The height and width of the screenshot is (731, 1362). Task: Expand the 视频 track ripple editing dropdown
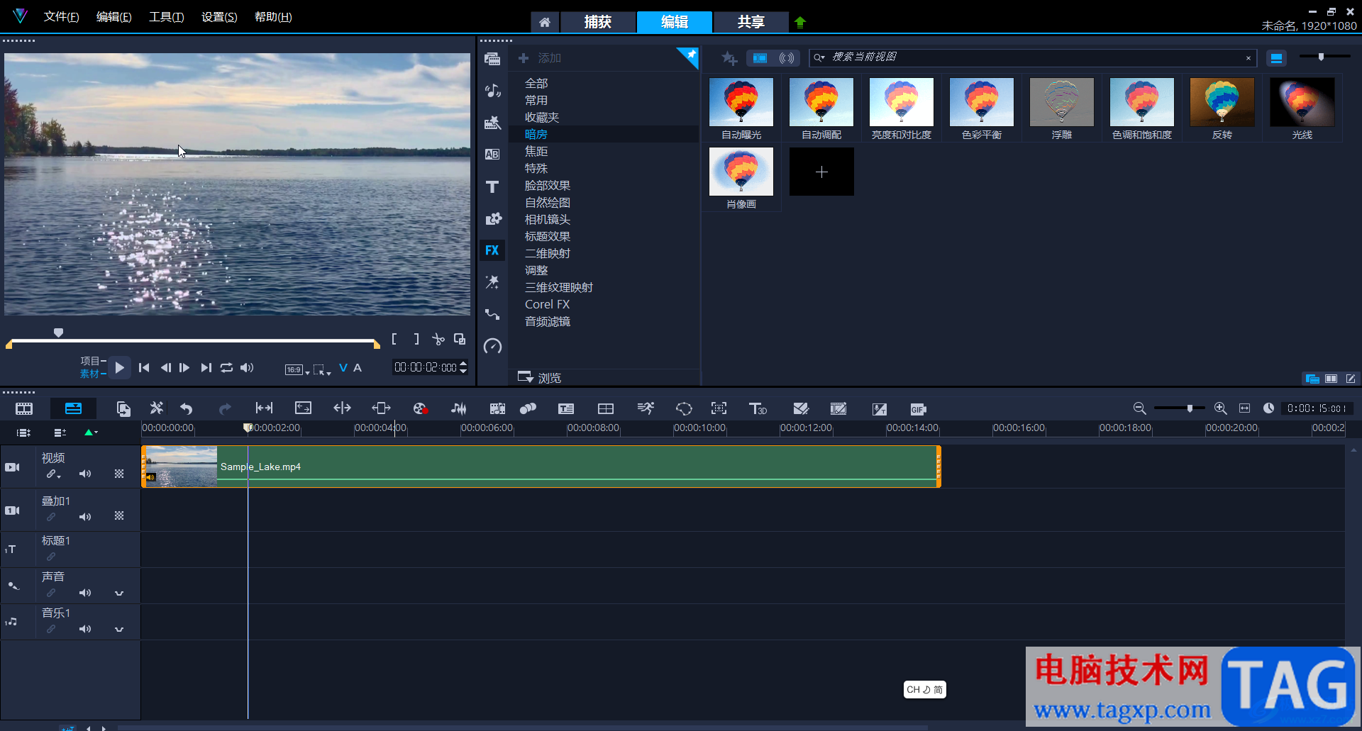point(59,476)
